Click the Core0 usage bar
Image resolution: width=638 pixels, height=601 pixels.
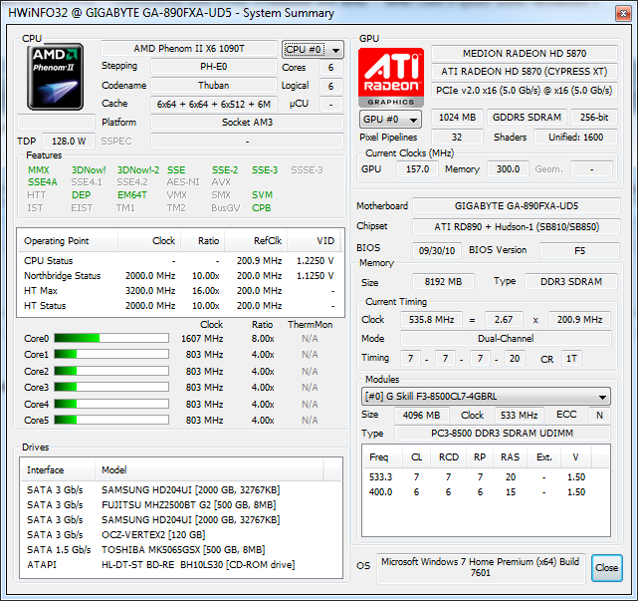111,338
